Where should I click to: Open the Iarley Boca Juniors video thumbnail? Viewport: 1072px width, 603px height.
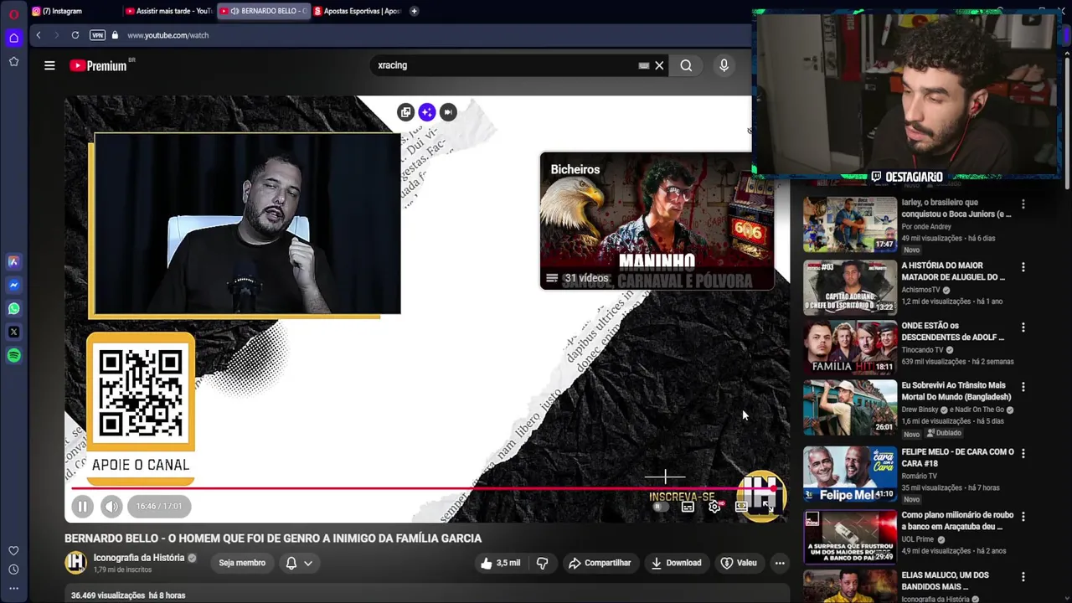(850, 224)
